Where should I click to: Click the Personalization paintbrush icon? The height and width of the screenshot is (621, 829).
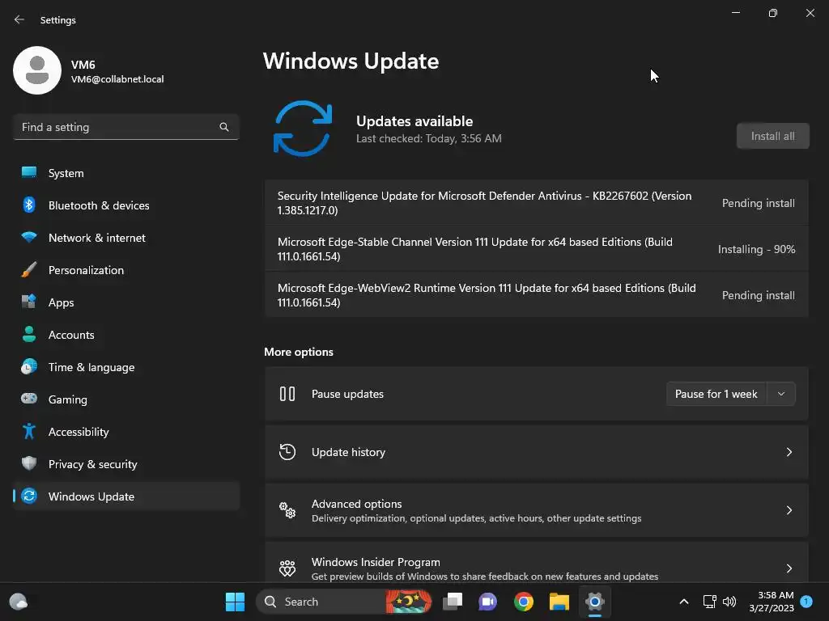29,270
